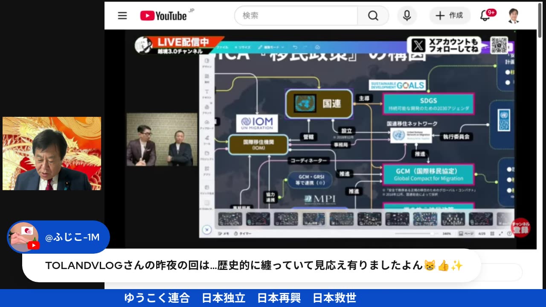Image resolution: width=546 pixels, height=307 pixels.
Task: Click the 340% zoom percentage
Action: coord(447,234)
